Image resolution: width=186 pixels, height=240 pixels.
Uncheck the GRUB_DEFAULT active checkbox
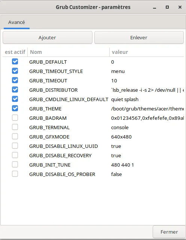[15, 62]
